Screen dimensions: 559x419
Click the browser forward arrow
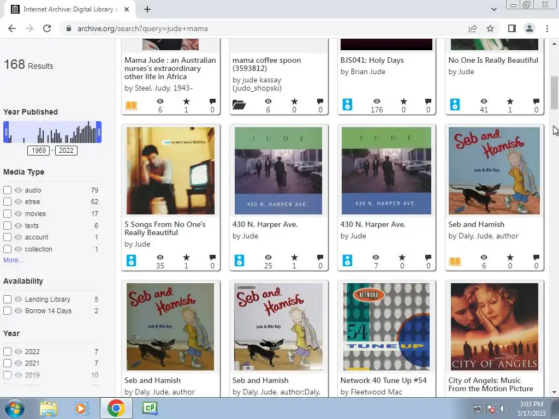(x=29, y=28)
